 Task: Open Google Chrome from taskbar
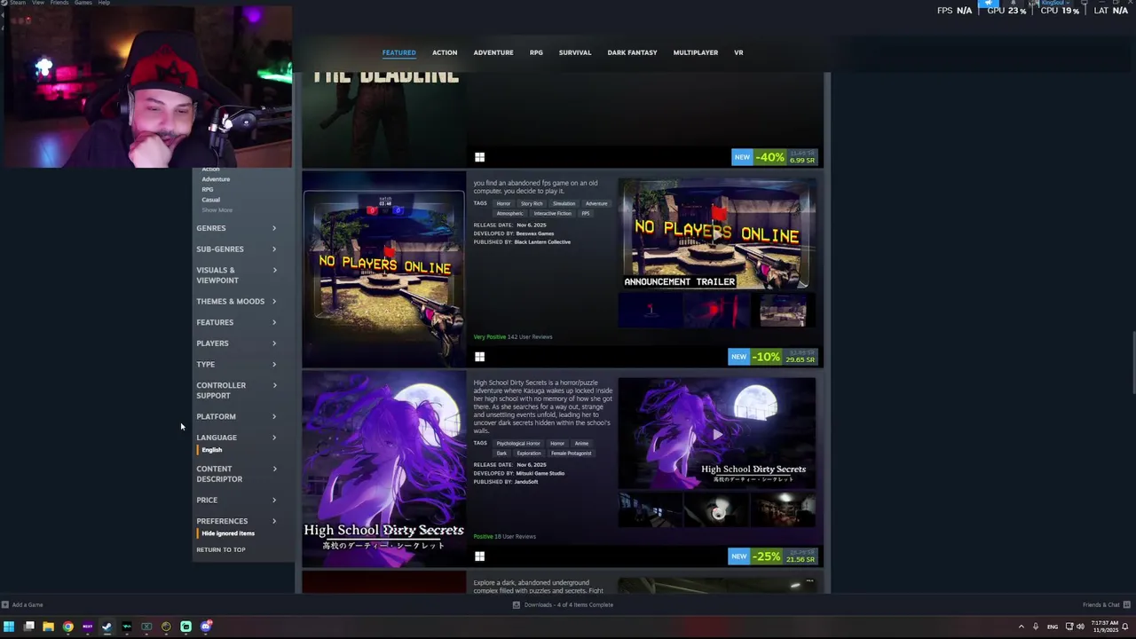point(67,627)
